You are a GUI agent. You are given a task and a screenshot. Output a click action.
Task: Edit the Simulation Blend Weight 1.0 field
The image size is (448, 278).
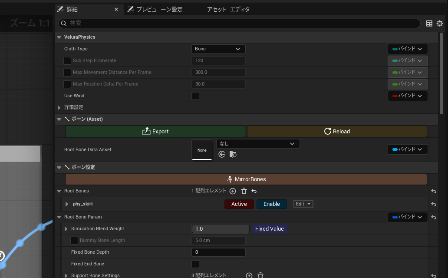221,229
